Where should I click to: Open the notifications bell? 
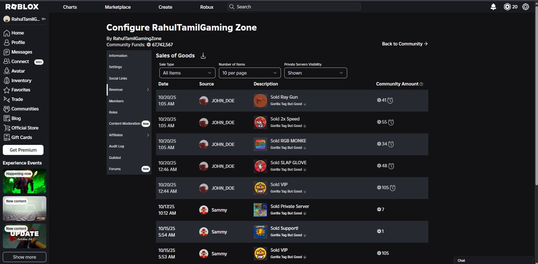[x=494, y=7]
